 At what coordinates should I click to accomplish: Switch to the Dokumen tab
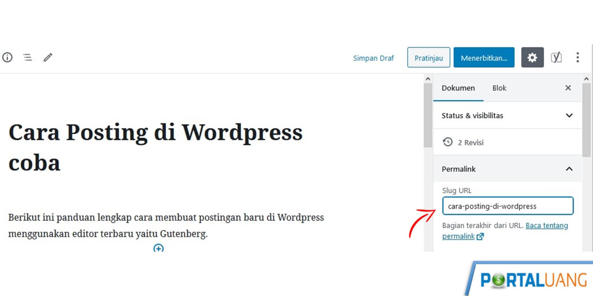coord(458,88)
